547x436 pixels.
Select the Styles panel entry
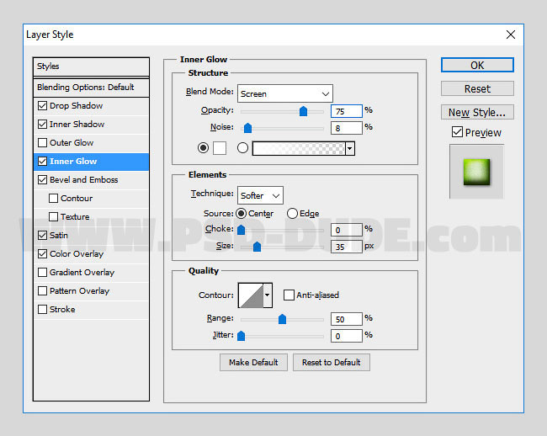(91, 66)
